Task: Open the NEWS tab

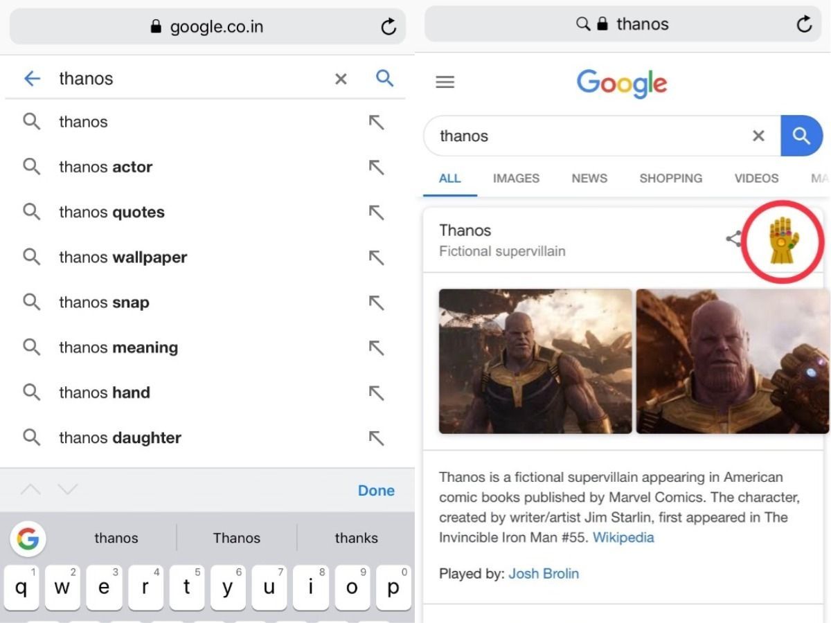Action: click(589, 178)
